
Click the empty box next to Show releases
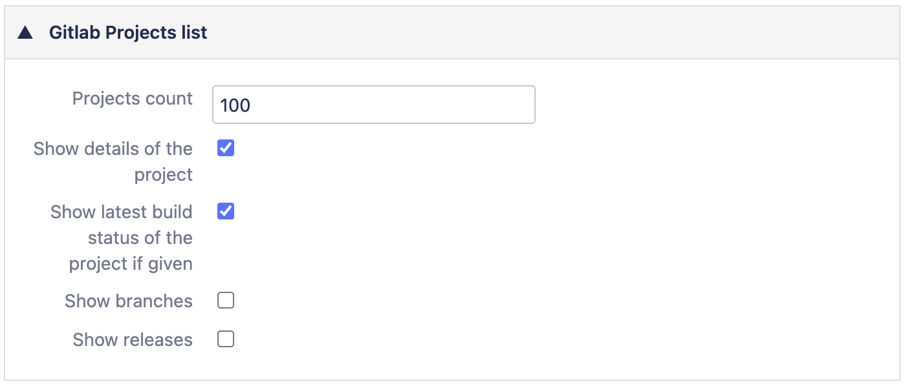tap(226, 339)
